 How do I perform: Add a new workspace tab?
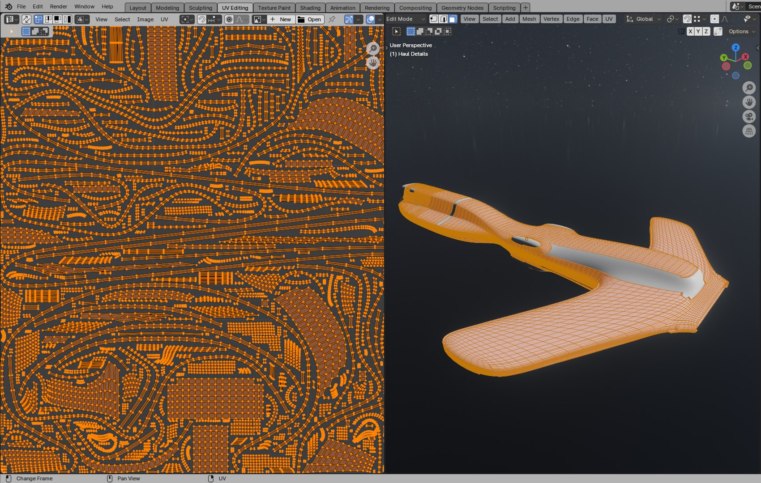pyautogui.click(x=526, y=8)
